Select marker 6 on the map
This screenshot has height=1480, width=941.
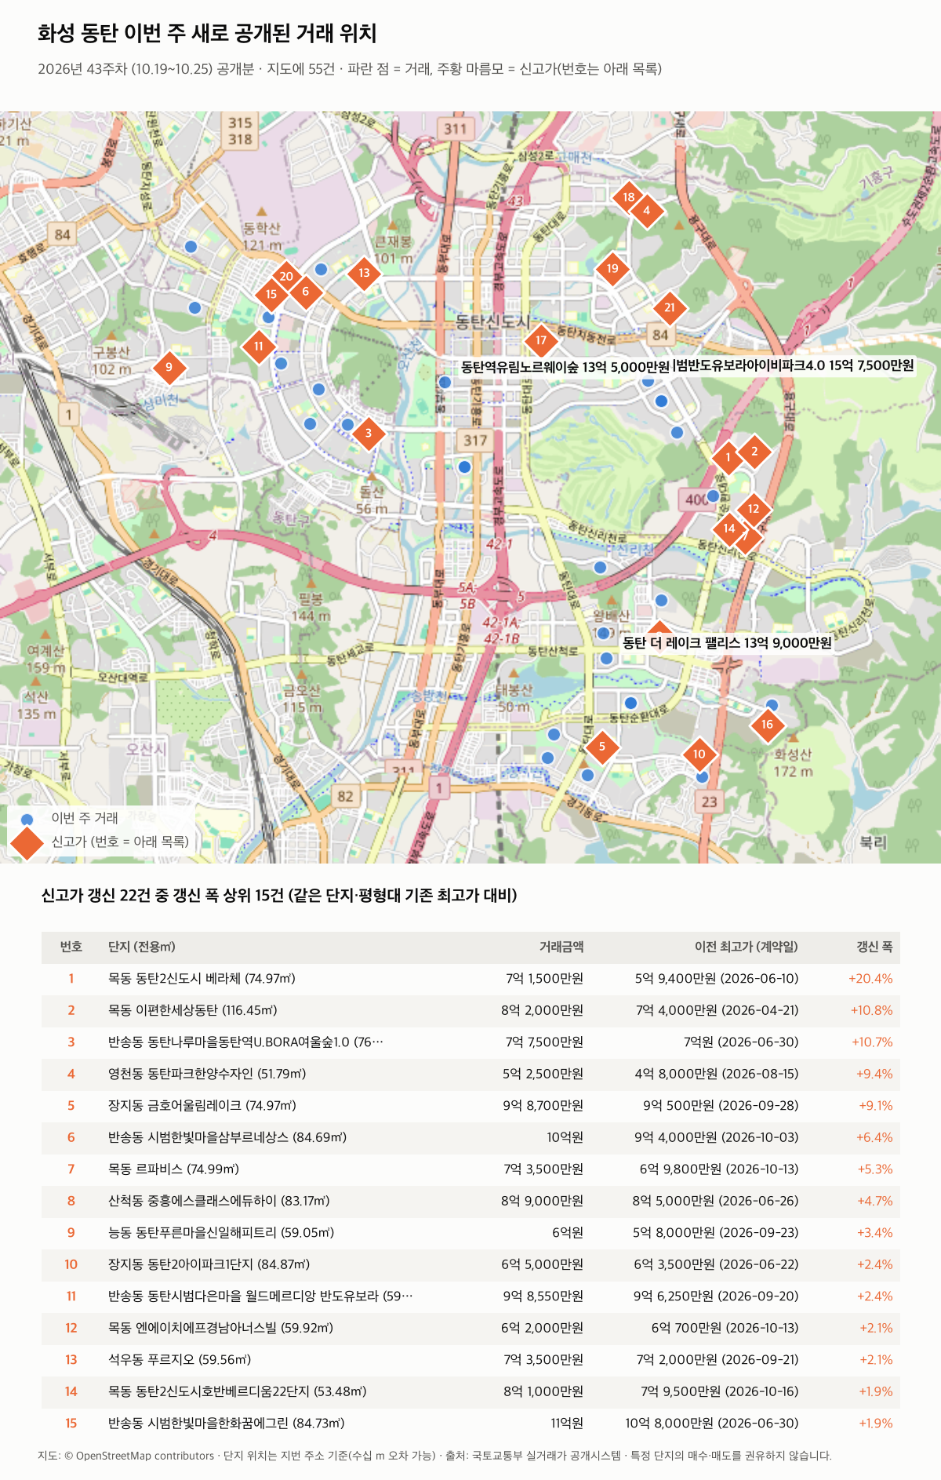[306, 292]
